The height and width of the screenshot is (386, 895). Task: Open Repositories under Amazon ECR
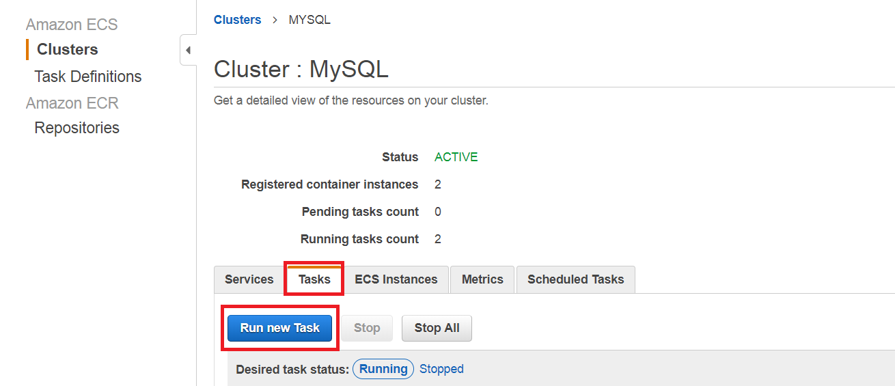[77, 128]
